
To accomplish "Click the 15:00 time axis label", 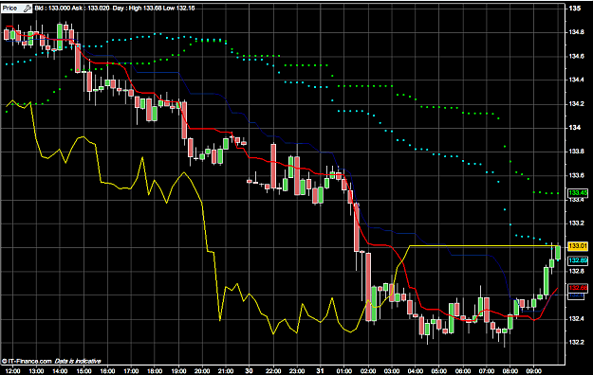I will (83, 371).
